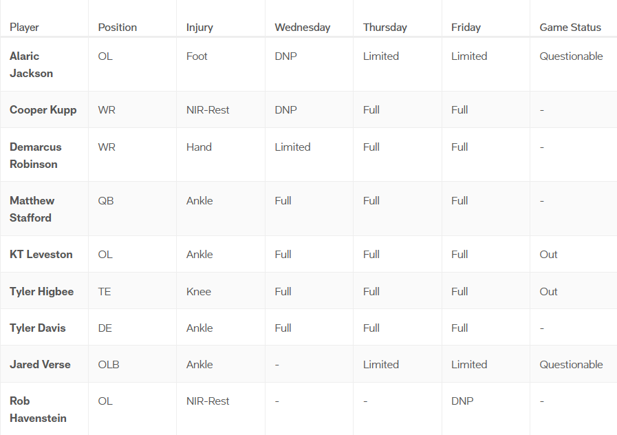This screenshot has height=435, width=617.
Task: Select Jared Verse's OLB position cell
Action: click(109, 365)
